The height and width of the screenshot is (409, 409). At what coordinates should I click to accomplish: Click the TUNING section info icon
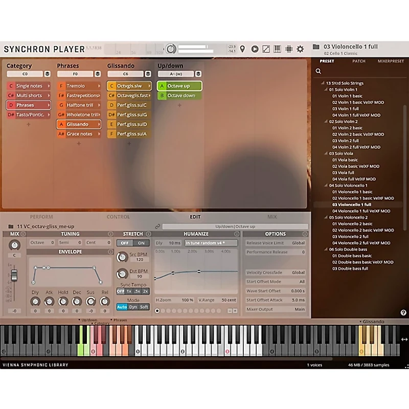click(110, 234)
